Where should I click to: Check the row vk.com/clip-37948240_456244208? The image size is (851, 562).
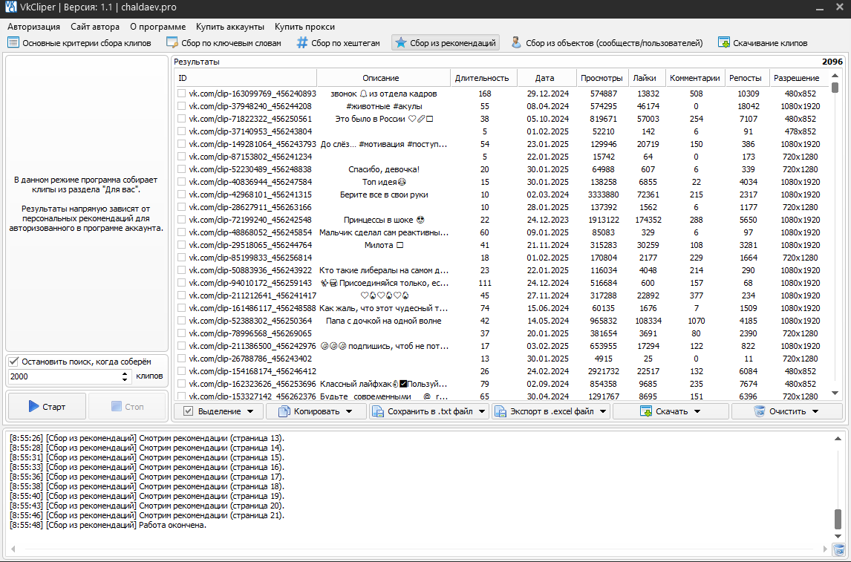coord(182,106)
